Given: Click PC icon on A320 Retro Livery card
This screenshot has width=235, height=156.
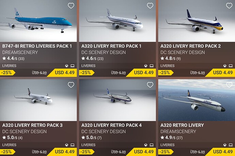Looking at the screenshot, I should [231, 145].
